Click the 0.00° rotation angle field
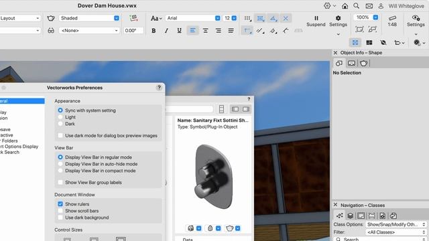This screenshot has width=429, height=241. pos(133,31)
